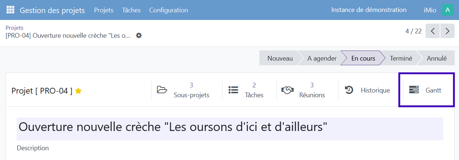Open the Tâches menu in top bar
Screen dimensions: 459x160
pos(131,10)
